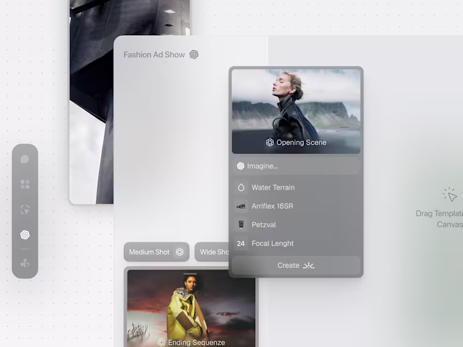463x347 pixels.
Task: Click into the Imagine… prompt field
Action: coord(296,166)
